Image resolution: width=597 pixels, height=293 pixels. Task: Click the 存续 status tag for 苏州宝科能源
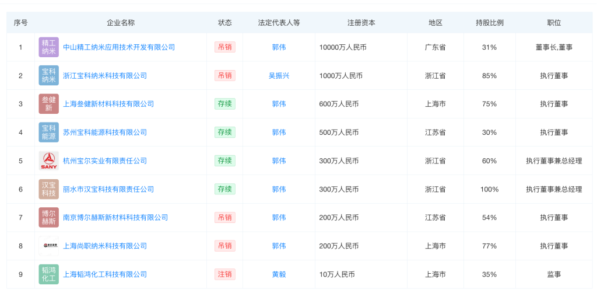[224, 132]
